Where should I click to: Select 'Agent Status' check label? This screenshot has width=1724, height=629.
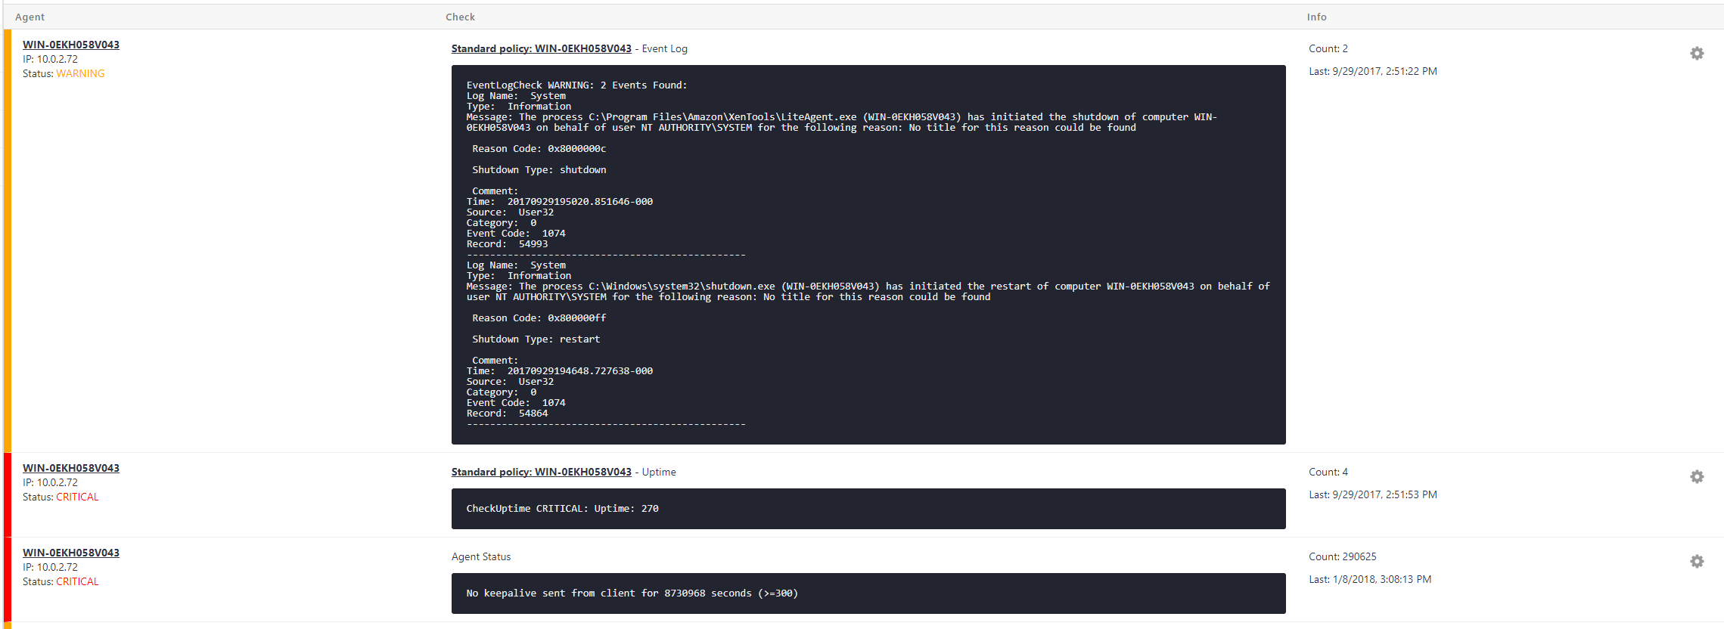[x=481, y=556]
